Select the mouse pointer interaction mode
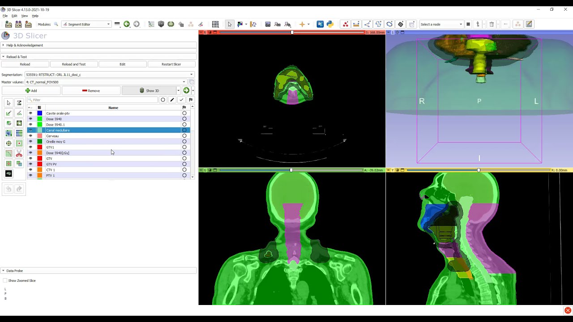 (x=230, y=24)
